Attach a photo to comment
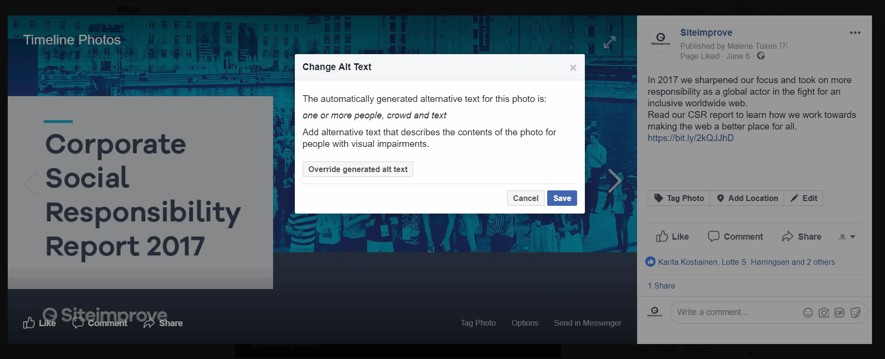This screenshot has height=359, width=885. tap(824, 313)
